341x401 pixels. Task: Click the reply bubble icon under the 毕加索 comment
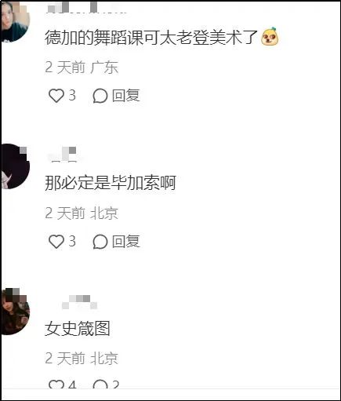pyautogui.click(x=100, y=242)
